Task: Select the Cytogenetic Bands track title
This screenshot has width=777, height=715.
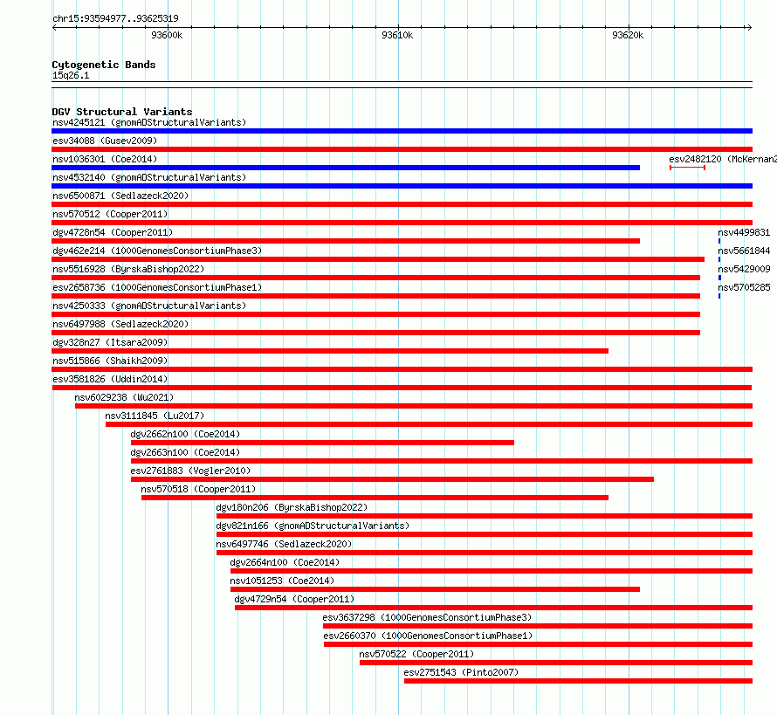Action: pyautogui.click(x=104, y=65)
